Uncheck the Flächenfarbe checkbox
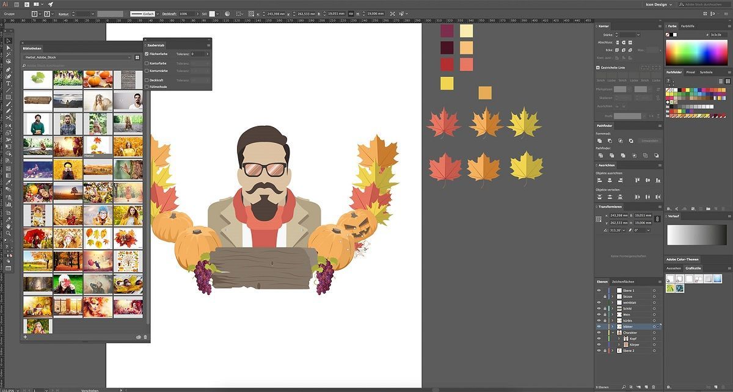 147,54
